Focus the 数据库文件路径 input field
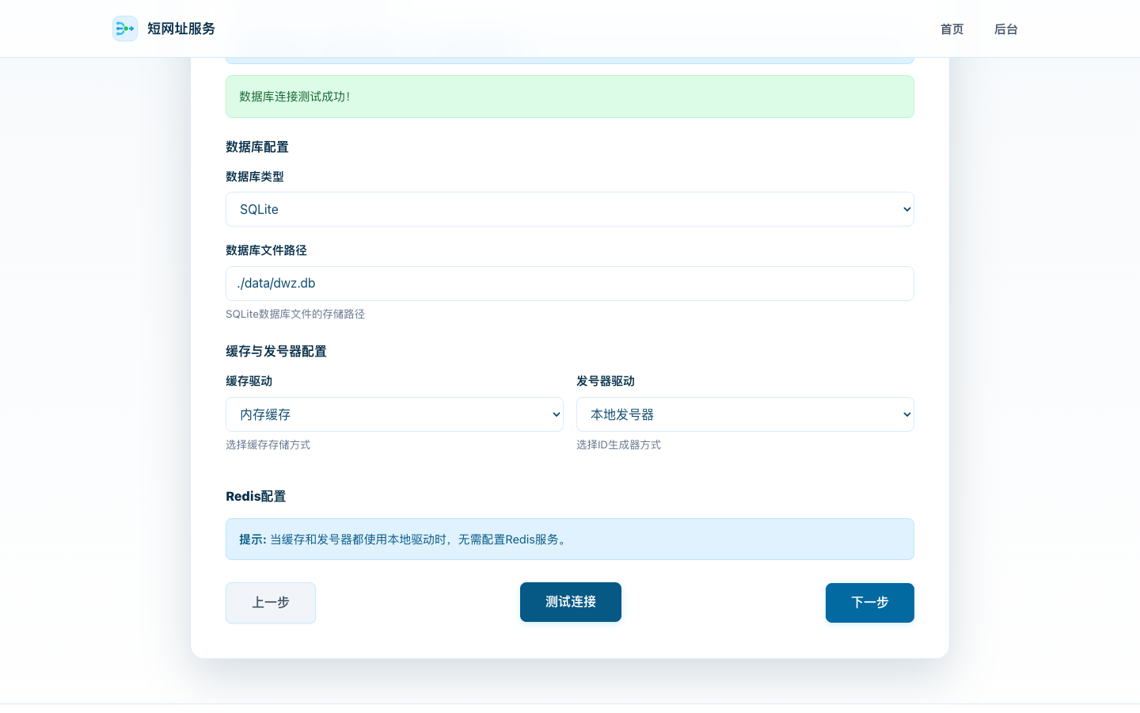 point(570,284)
